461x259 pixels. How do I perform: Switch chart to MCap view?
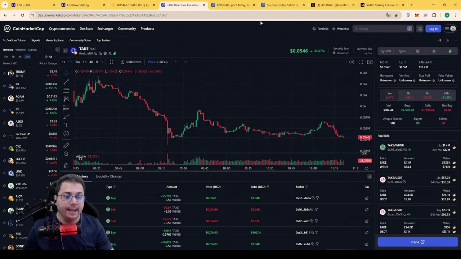164,62
